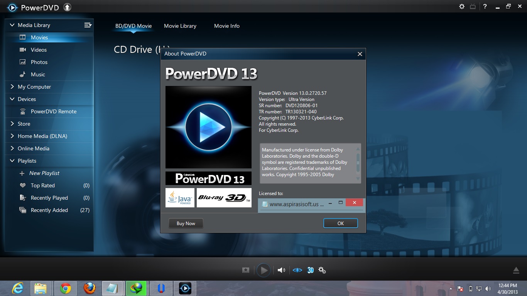Click OK in About PowerDVD dialog
Screen dimensions: 527x296
click(x=341, y=224)
